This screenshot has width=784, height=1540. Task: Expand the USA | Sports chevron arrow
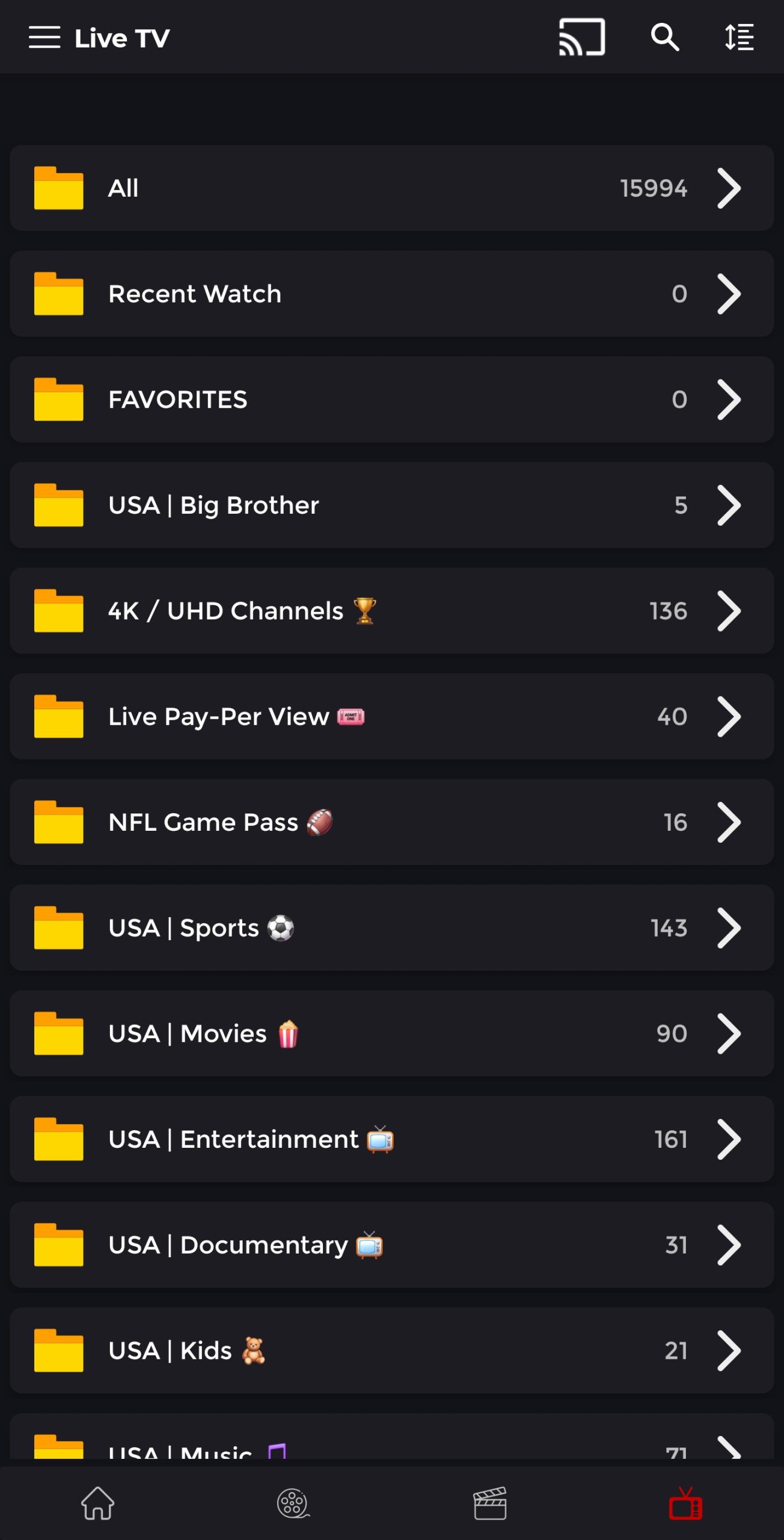pyautogui.click(x=729, y=928)
